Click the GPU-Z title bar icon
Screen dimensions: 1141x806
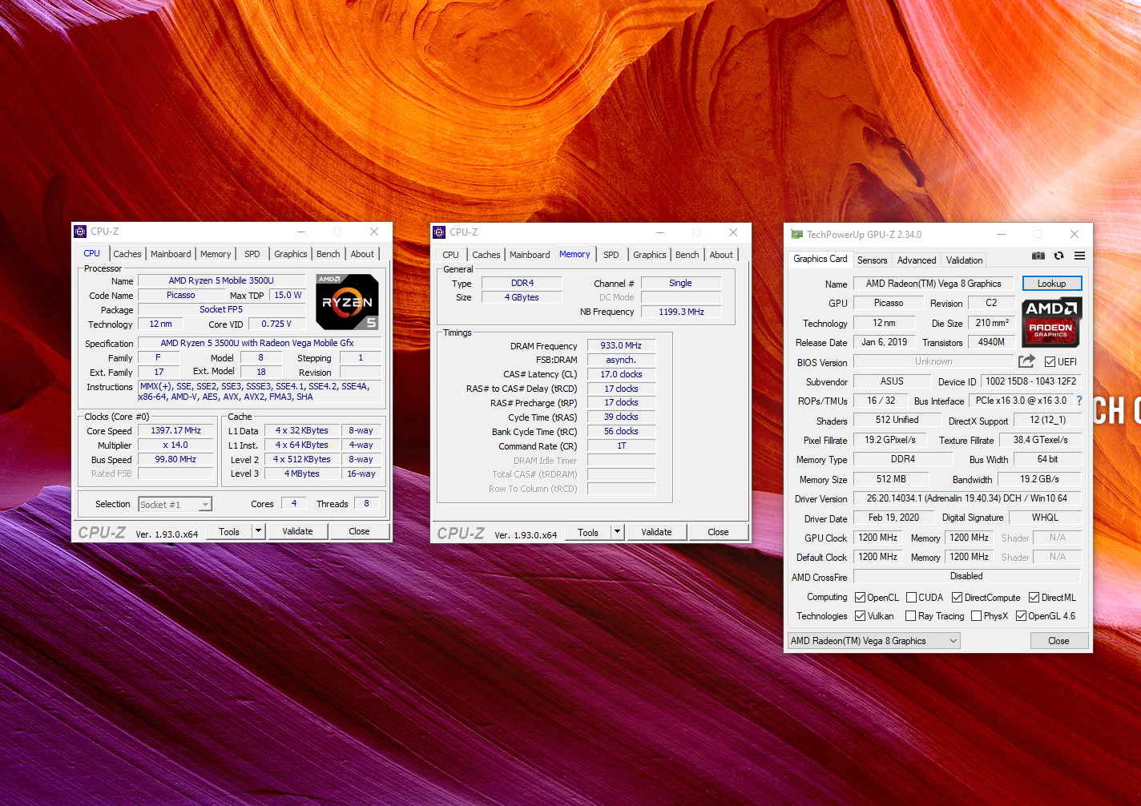click(796, 235)
